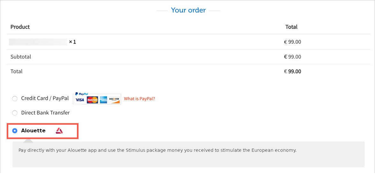Click the red Alouette triangle logo
375x175 pixels.
59,131
